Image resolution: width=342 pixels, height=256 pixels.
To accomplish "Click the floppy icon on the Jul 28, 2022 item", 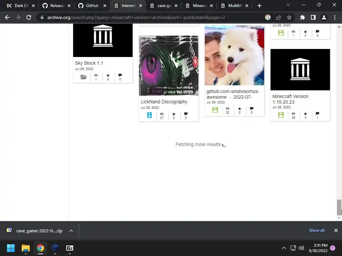I will pos(281,33).
